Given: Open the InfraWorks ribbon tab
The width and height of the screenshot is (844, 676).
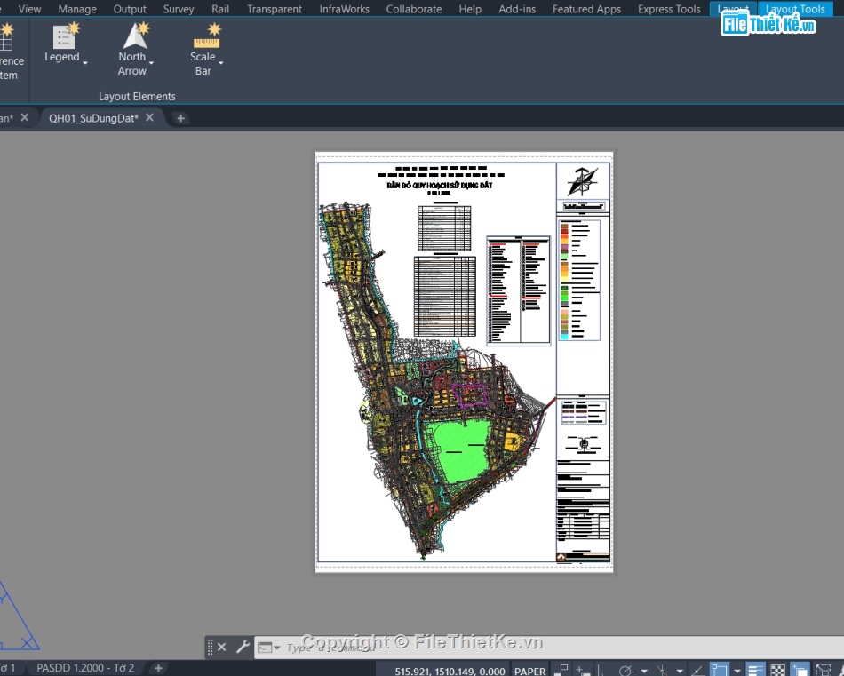Looking at the screenshot, I should [x=344, y=9].
